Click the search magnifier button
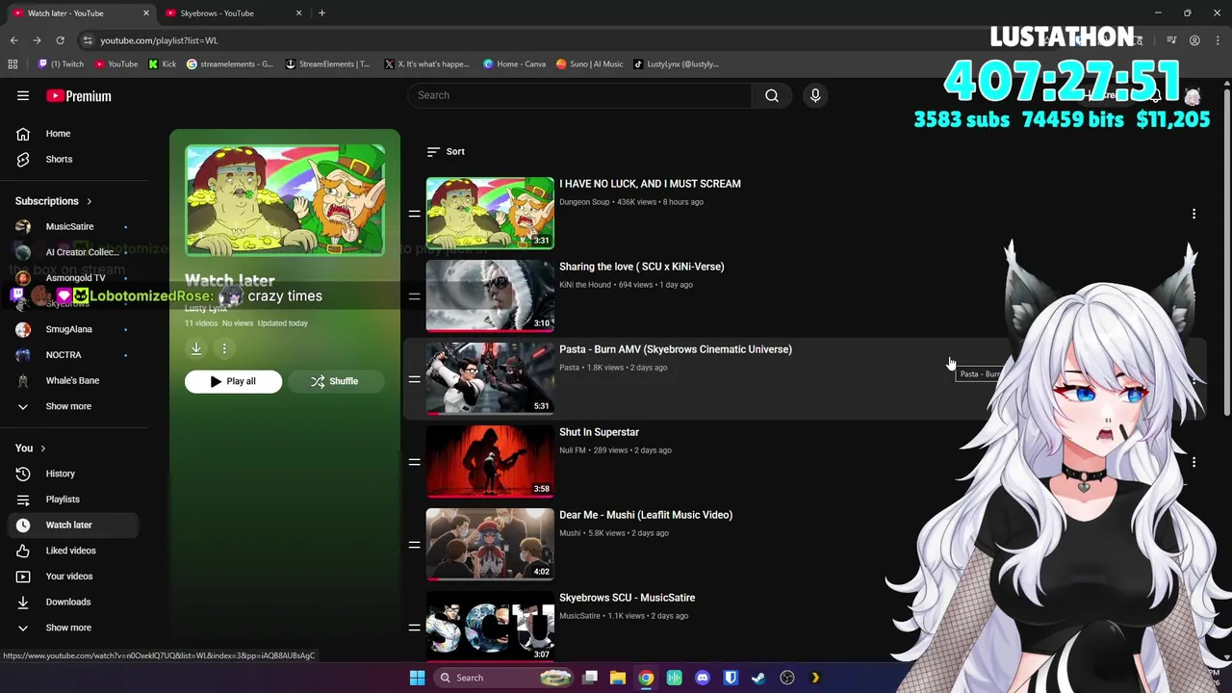 [x=772, y=95]
